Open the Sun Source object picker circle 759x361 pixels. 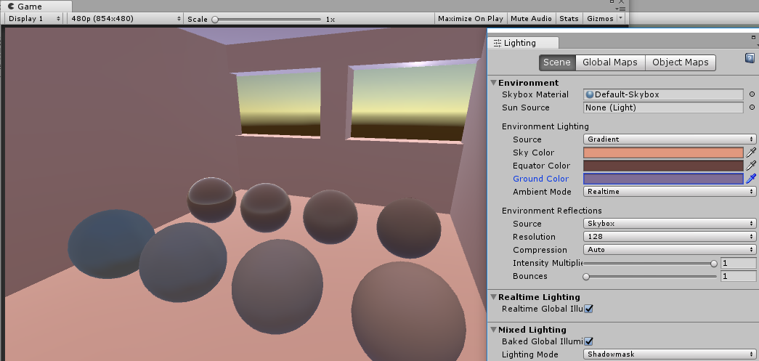[752, 108]
